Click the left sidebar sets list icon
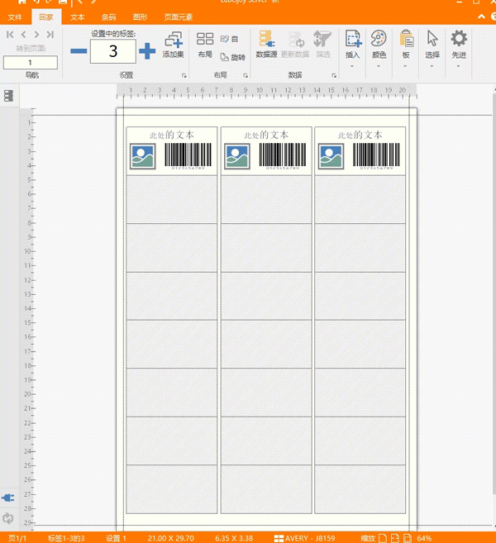The height and width of the screenshot is (543, 496). pyautogui.click(x=8, y=96)
